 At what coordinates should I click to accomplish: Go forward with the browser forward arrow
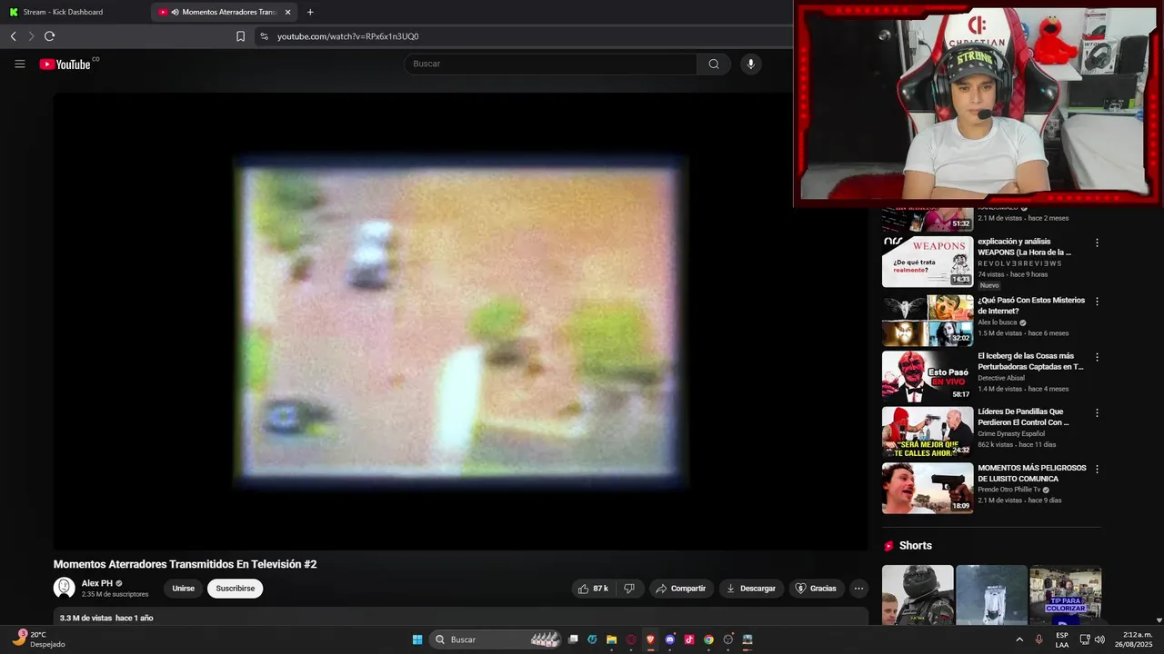click(x=31, y=36)
